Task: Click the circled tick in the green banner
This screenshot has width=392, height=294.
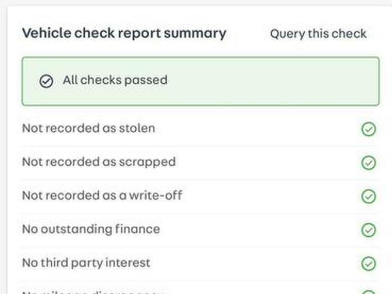Action: [x=46, y=81]
